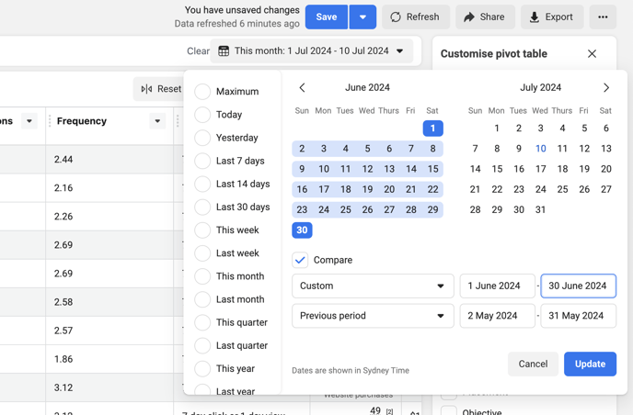Click the Export button
The image size is (633, 415).
click(552, 17)
